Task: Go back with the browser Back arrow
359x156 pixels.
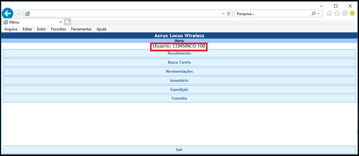Action: click(x=7, y=14)
